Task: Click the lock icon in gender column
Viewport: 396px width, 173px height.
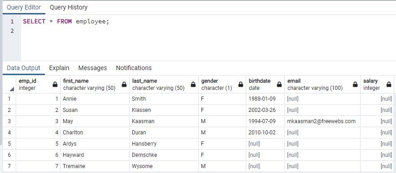Action: click(x=241, y=84)
